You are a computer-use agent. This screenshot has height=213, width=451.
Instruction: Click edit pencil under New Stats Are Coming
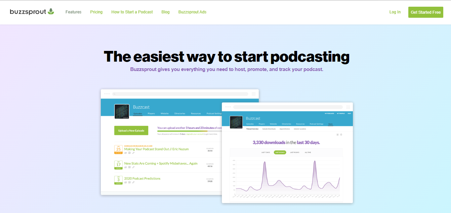coord(133,167)
